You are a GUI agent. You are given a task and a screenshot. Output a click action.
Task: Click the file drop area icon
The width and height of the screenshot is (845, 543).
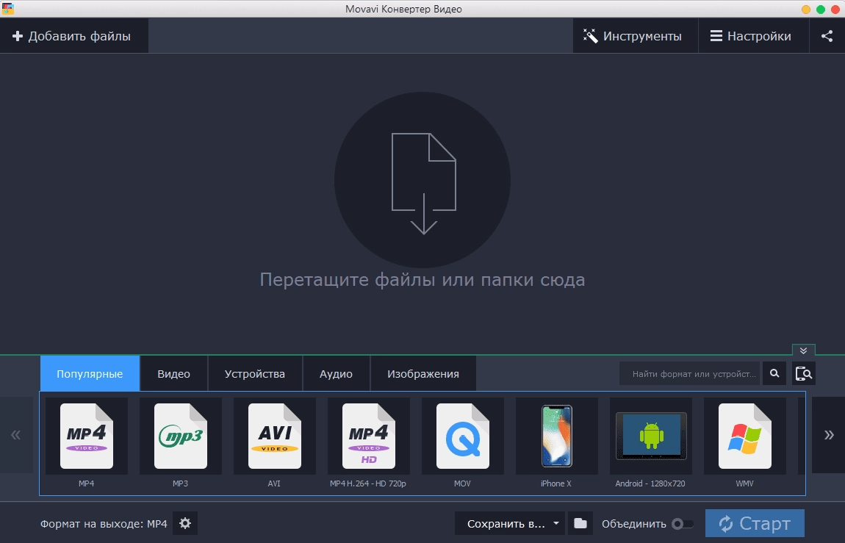tap(422, 180)
